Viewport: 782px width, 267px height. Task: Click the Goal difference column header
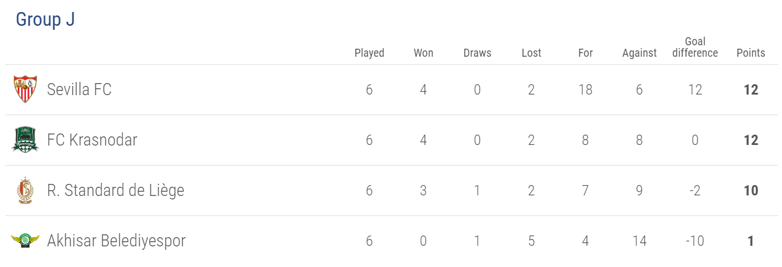pyautogui.click(x=695, y=47)
